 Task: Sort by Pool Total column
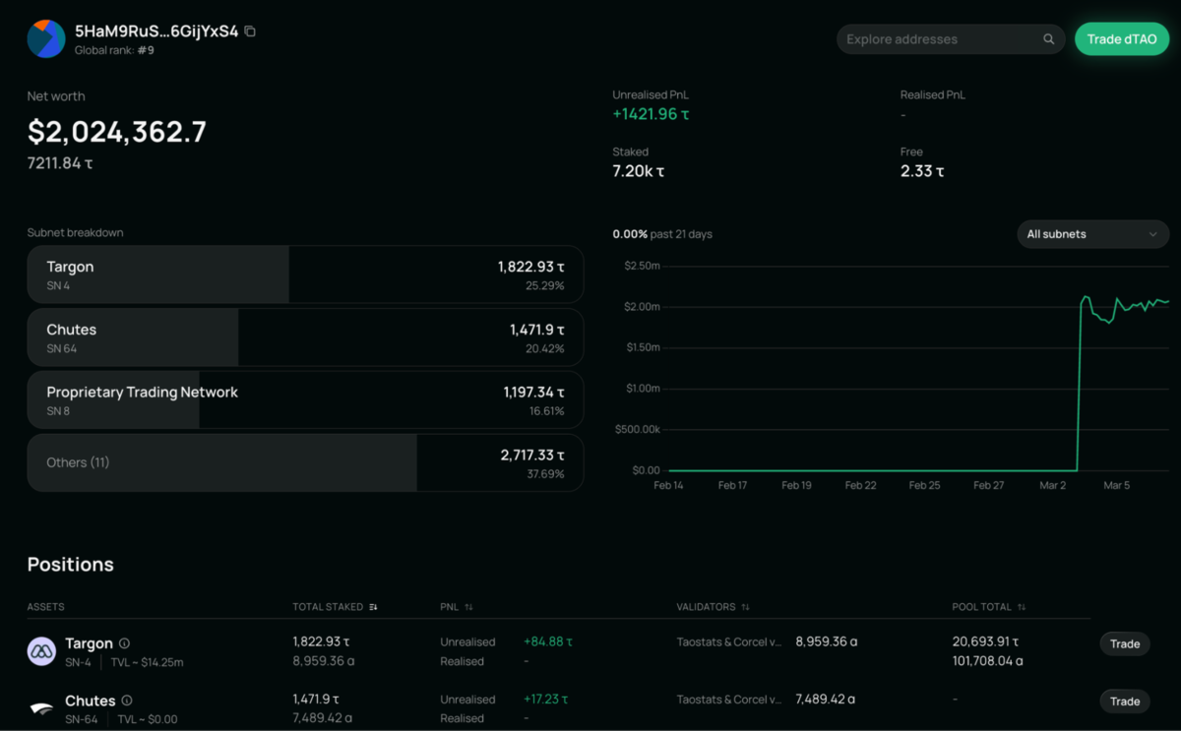[1022, 607]
